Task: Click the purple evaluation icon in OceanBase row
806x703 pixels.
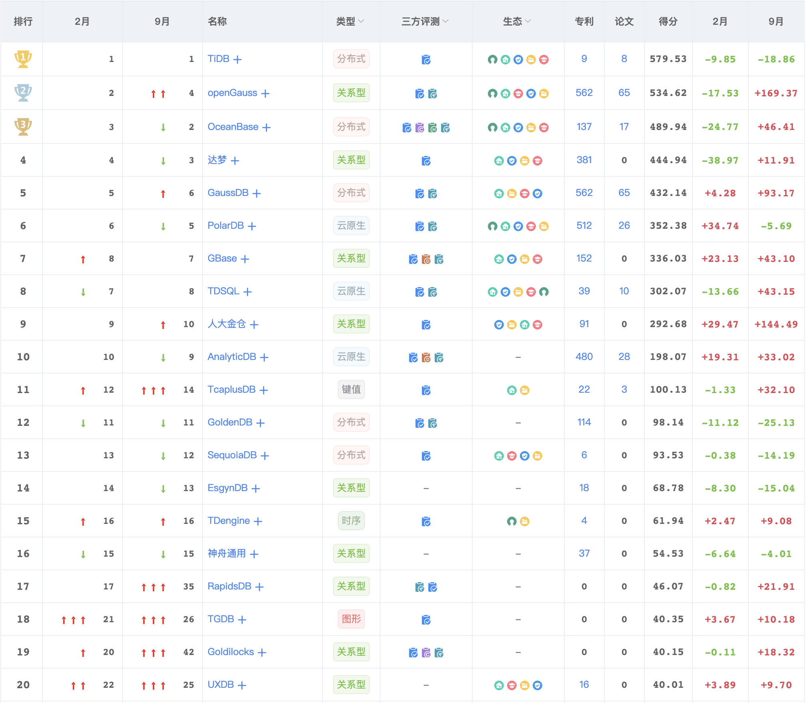Action: (420, 128)
